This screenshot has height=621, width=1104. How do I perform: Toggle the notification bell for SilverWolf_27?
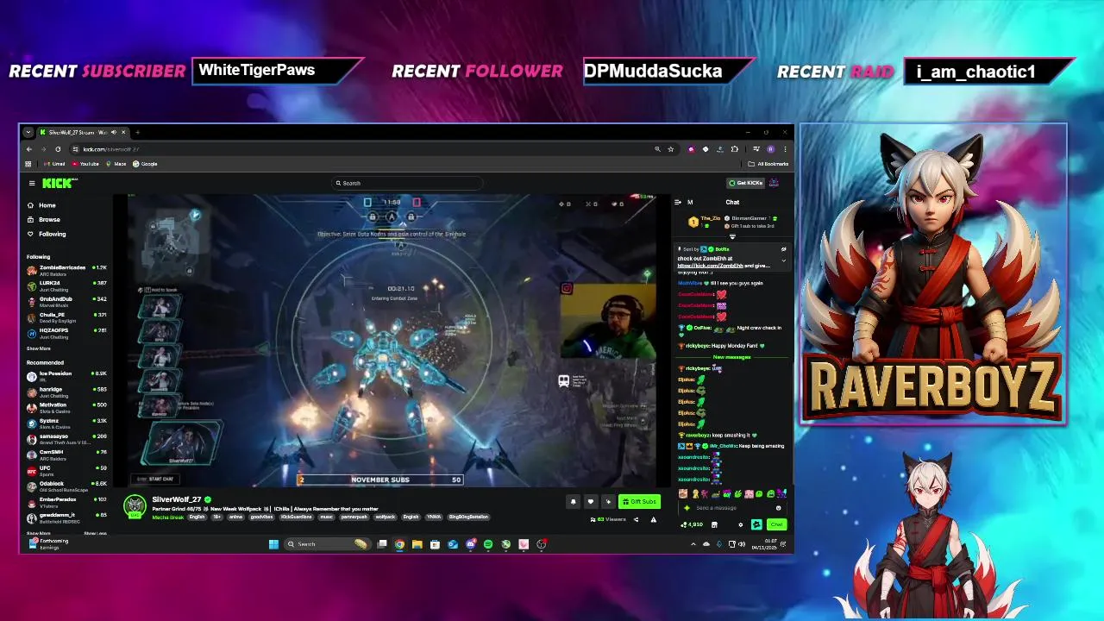573,502
